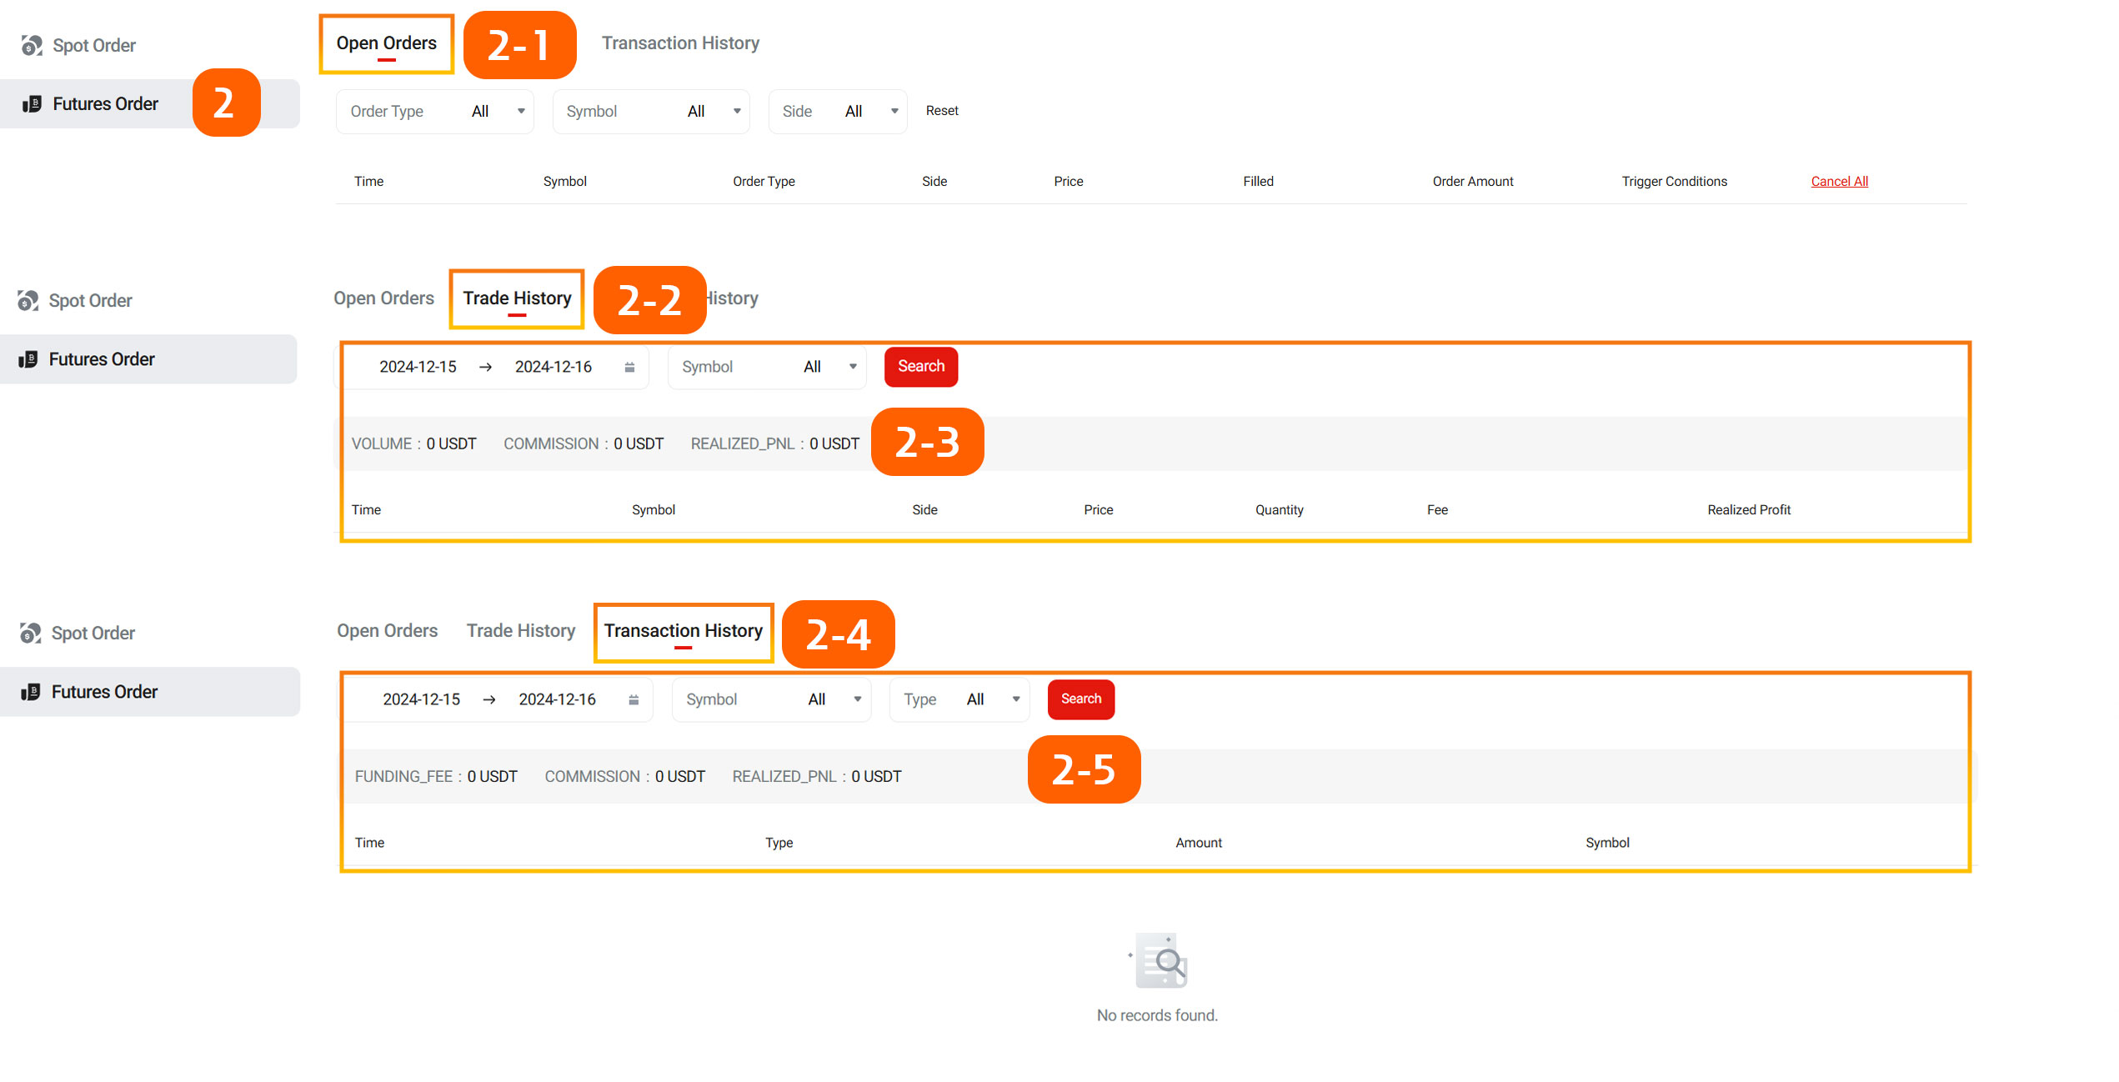This screenshot has height=1082, width=2119.
Task: Click the Cancel All link
Action: [1839, 182]
